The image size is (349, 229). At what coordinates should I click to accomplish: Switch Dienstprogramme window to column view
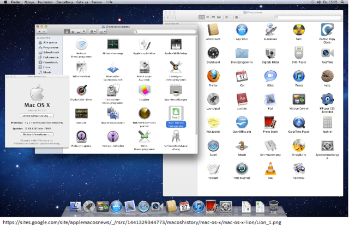78,32
